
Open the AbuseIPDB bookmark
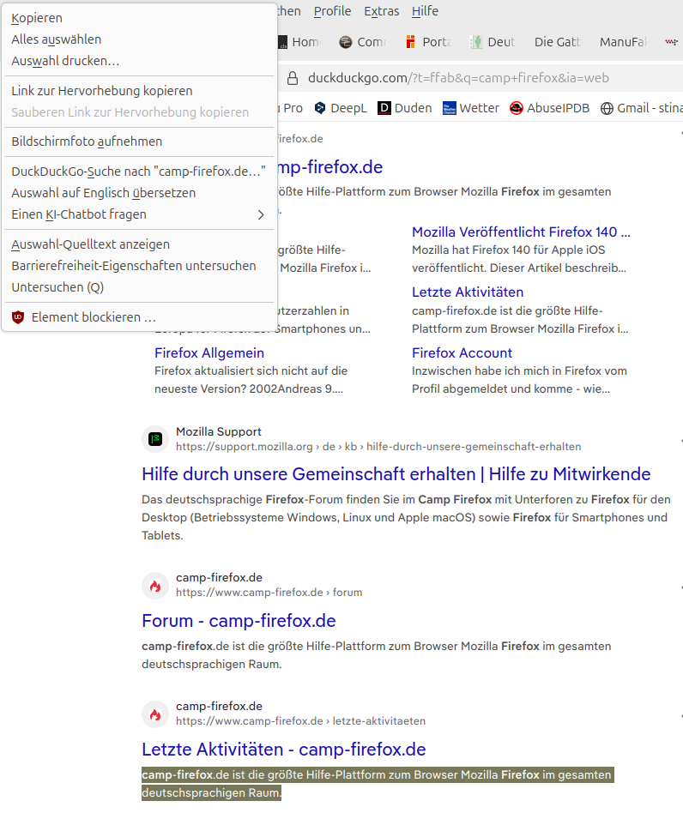coord(550,108)
